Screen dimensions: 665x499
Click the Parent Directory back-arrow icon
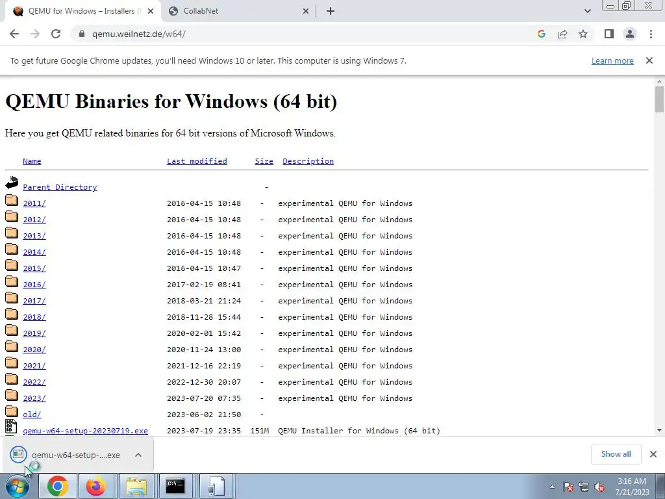(12, 183)
